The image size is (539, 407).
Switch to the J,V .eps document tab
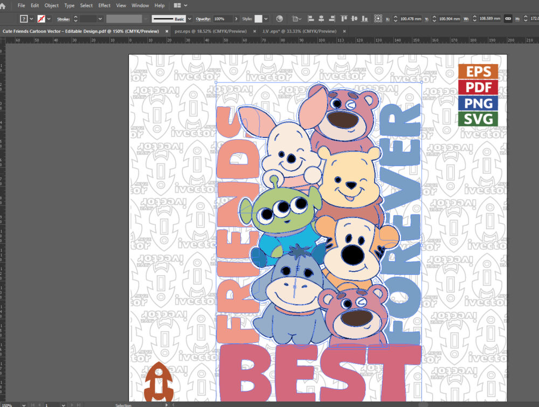click(x=299, y=31)
